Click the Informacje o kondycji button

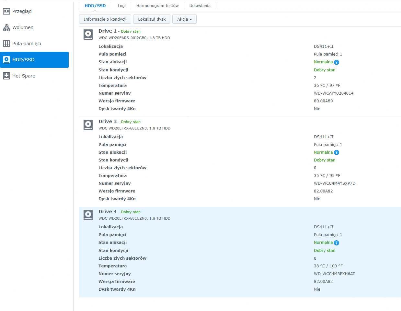[105, 19]
